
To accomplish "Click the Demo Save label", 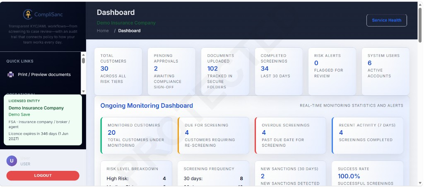I will pyautogui.click(x=19, y=114).
